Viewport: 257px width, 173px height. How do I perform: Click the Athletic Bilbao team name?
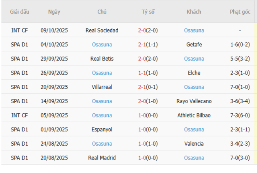point(194,116)
